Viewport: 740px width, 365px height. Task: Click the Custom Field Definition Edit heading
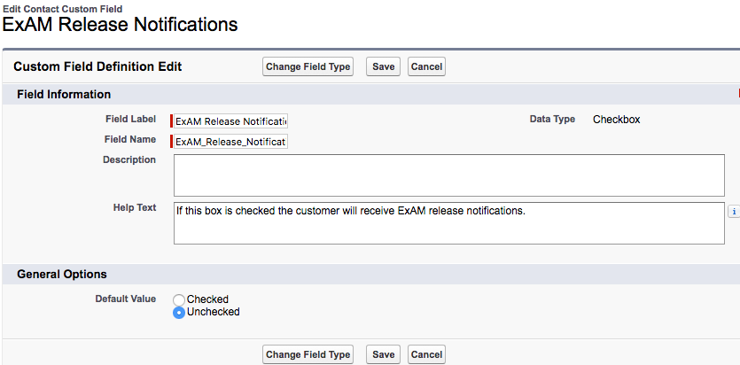click(97, 66)
